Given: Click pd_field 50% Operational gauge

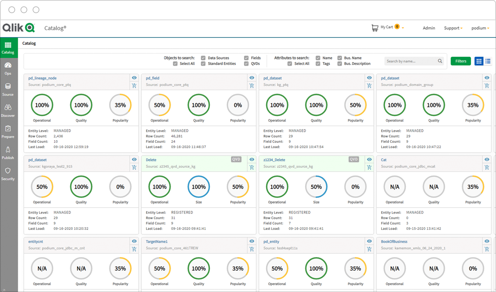Looking at the screenshot, I should [x=160, y=105].
